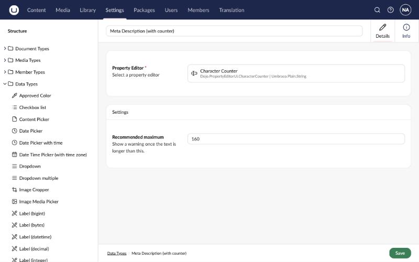Screen dimensions: 419x262
Task: Click the Date Picker with time clock icon
Action: click(x=15, y=143)
